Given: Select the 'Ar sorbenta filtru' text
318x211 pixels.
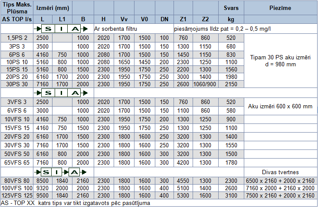Looking at the screenshot, I should 115,29.
